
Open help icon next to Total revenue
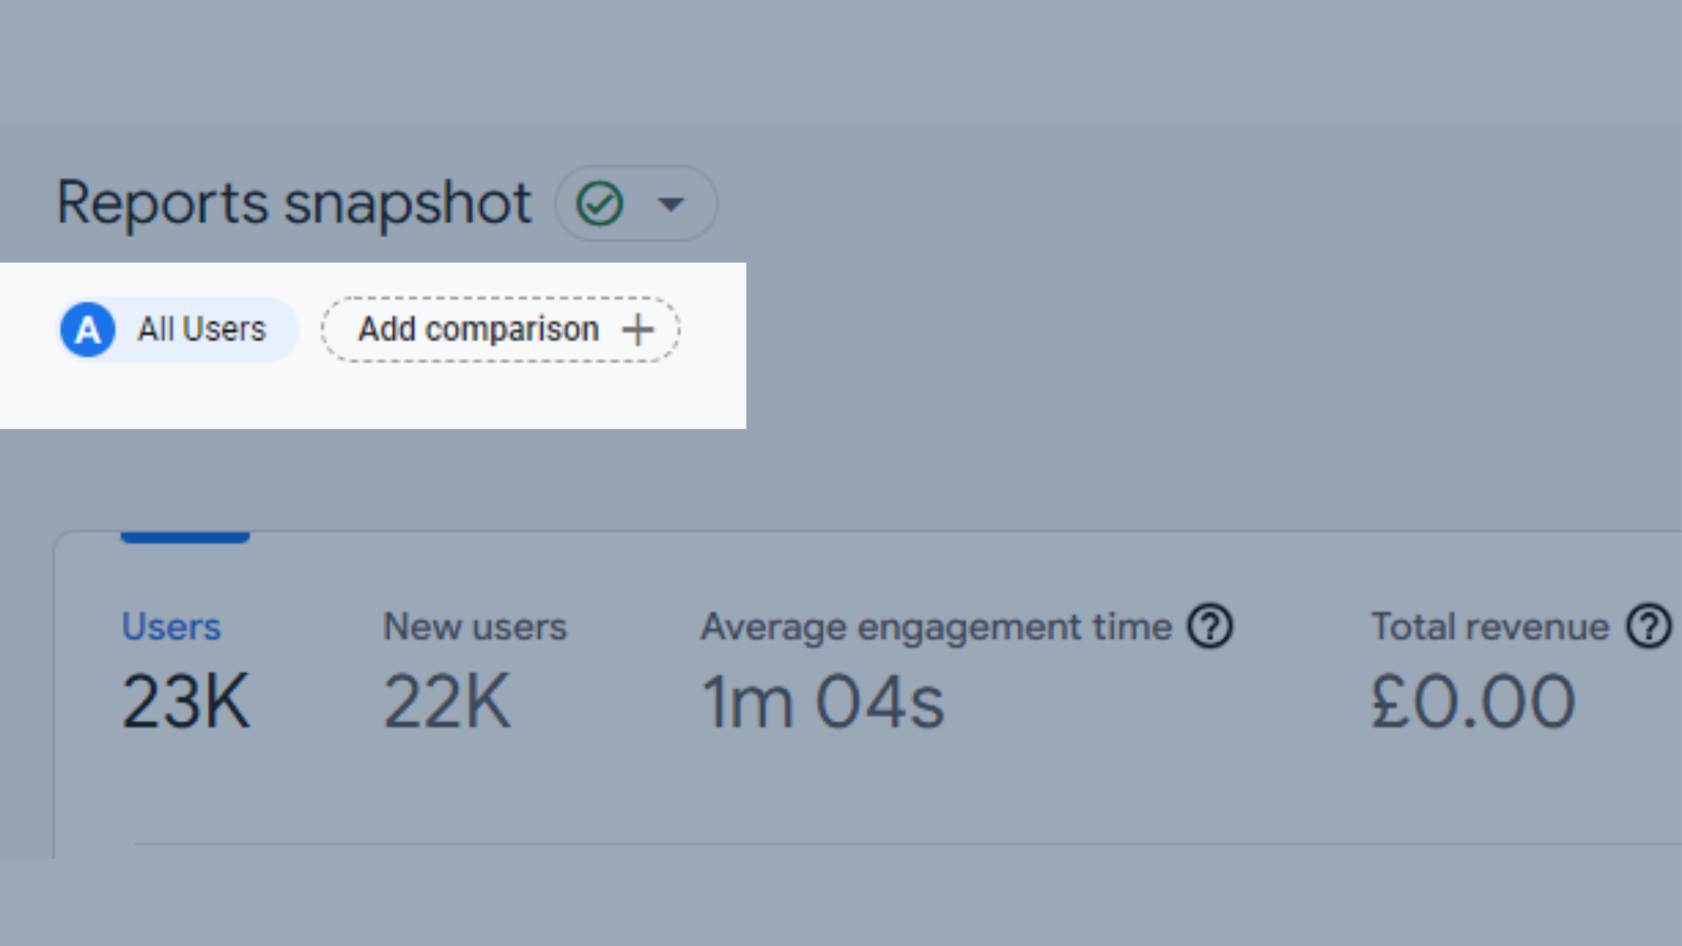tap(1649, 627)
